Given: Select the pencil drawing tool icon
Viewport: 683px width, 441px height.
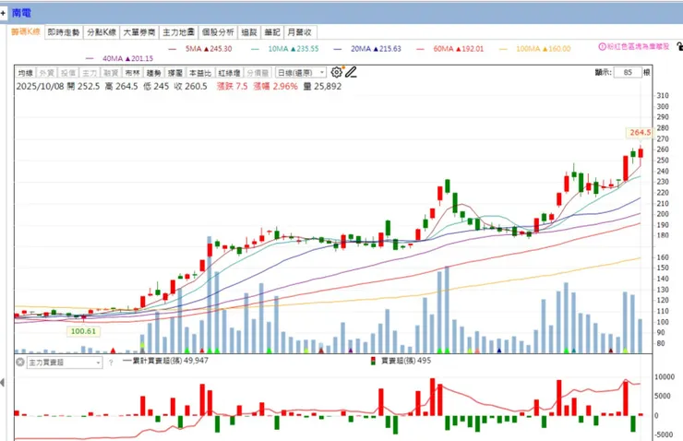Looking at the screenshot, I should (x=351, y=72).
